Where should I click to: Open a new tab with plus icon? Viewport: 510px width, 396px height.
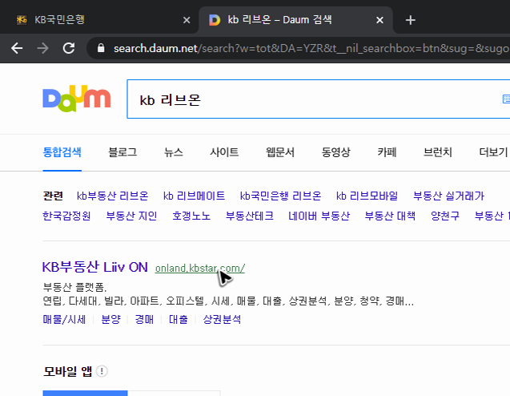click(x=411, y=20)
